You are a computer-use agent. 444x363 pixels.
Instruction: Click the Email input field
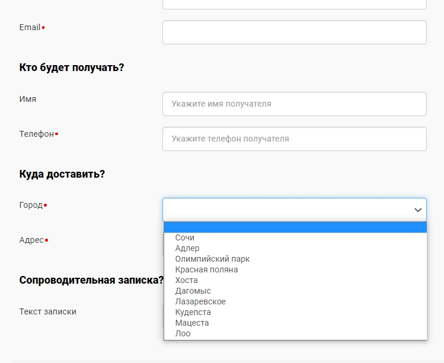click(x=294, y=33)
